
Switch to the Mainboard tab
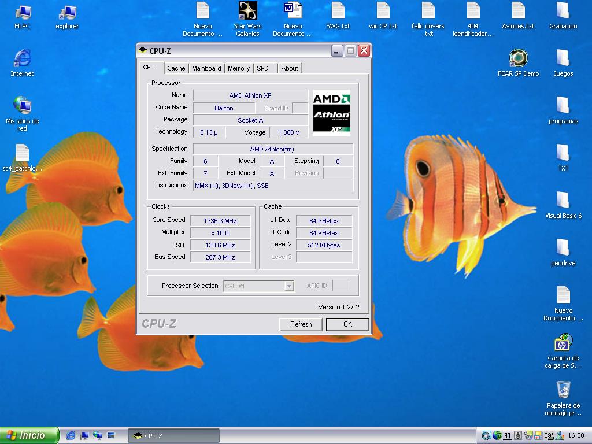pyautogui.click(x=206, y=68)
